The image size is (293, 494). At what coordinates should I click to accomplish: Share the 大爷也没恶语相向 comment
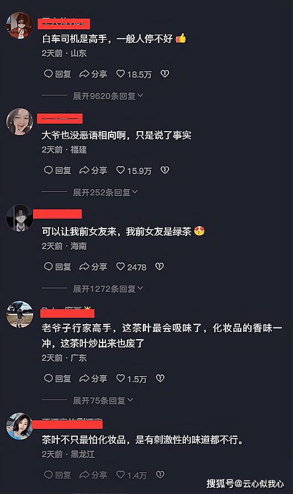[93, 170]
